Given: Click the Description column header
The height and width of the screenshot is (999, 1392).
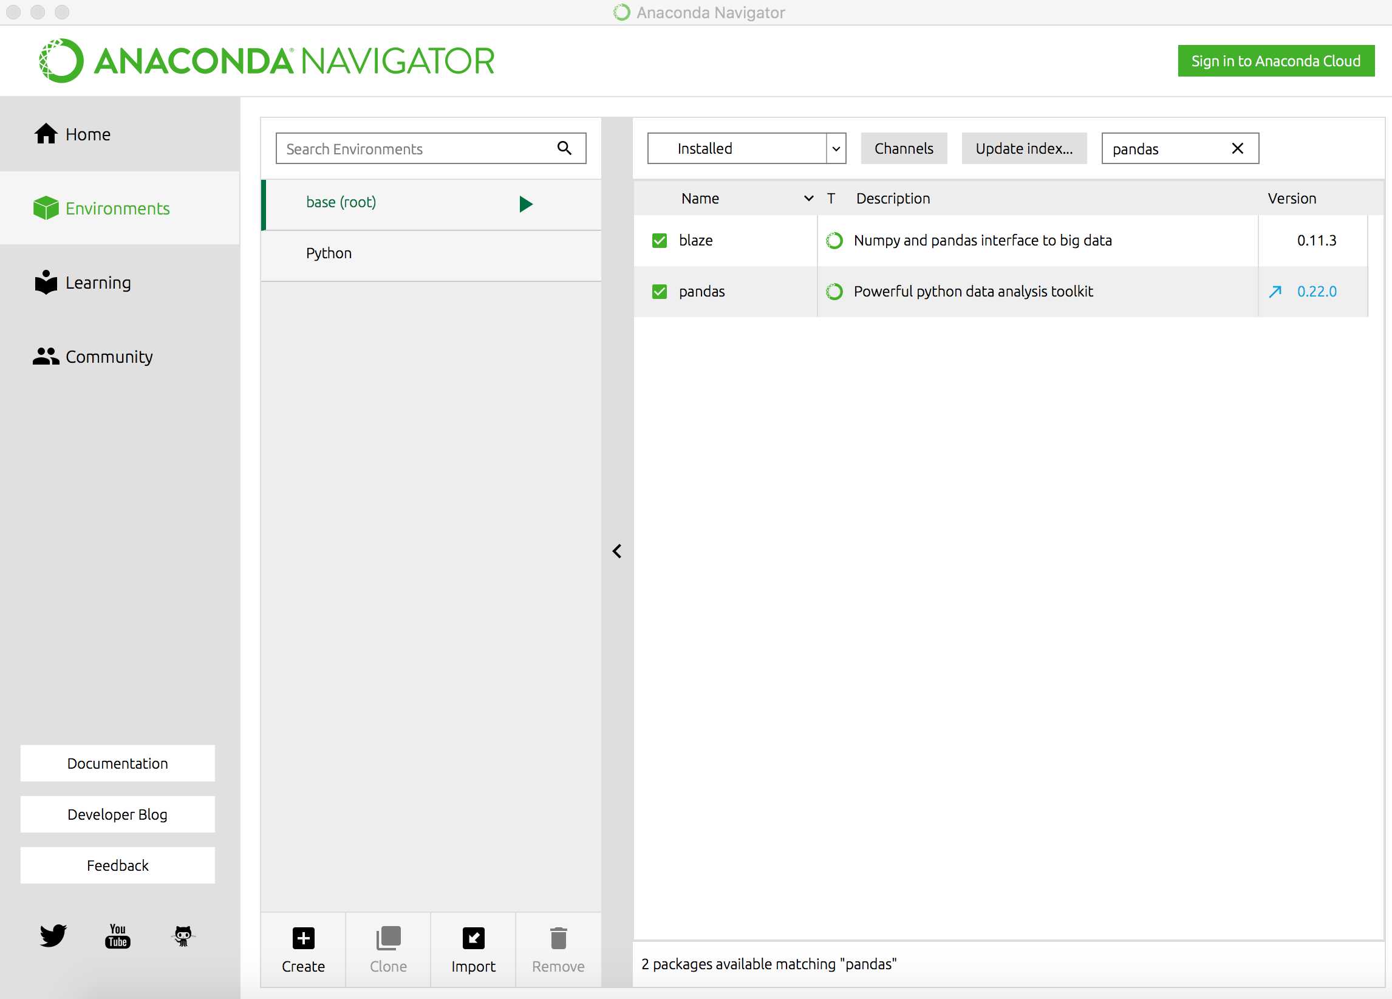Looking at the screenshot, I should 893,197.
